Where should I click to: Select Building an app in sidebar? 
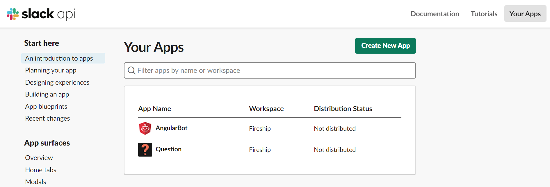coord(47,95)
